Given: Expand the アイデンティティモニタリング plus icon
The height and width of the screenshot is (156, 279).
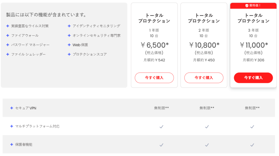Looking at the screenshot, I should pos(69,26).
